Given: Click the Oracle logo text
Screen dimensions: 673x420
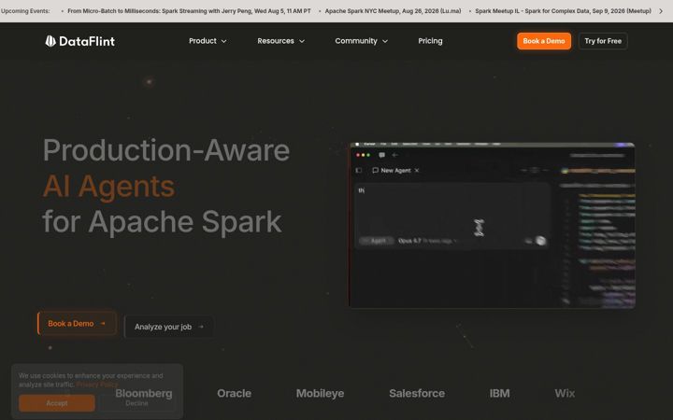Looking at the screenshot, I should (234, 393).
